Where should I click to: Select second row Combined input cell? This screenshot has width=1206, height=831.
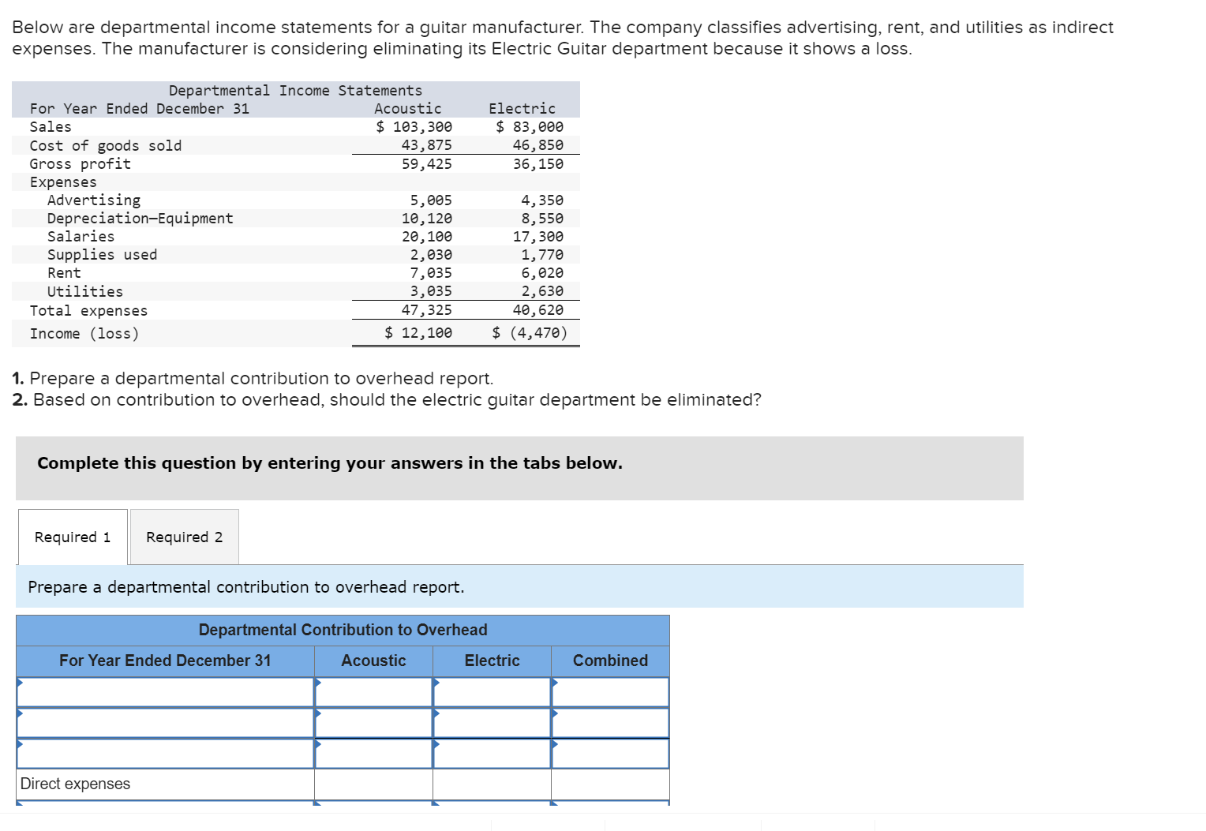[610, 723]
